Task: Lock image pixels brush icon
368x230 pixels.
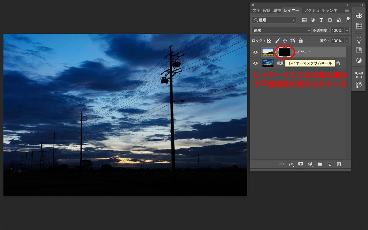Action: click(x=277, y=41)
